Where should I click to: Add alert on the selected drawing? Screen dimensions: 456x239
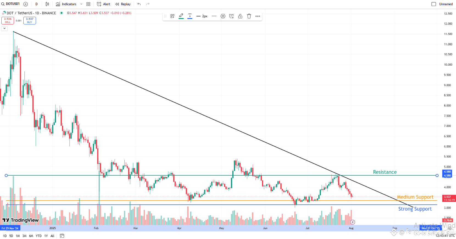pos(232,16)
